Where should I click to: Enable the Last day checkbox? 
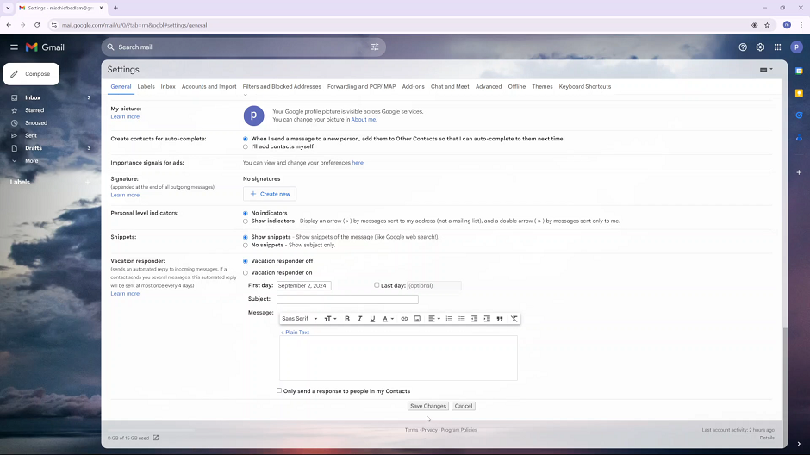(x=377, y=285)
